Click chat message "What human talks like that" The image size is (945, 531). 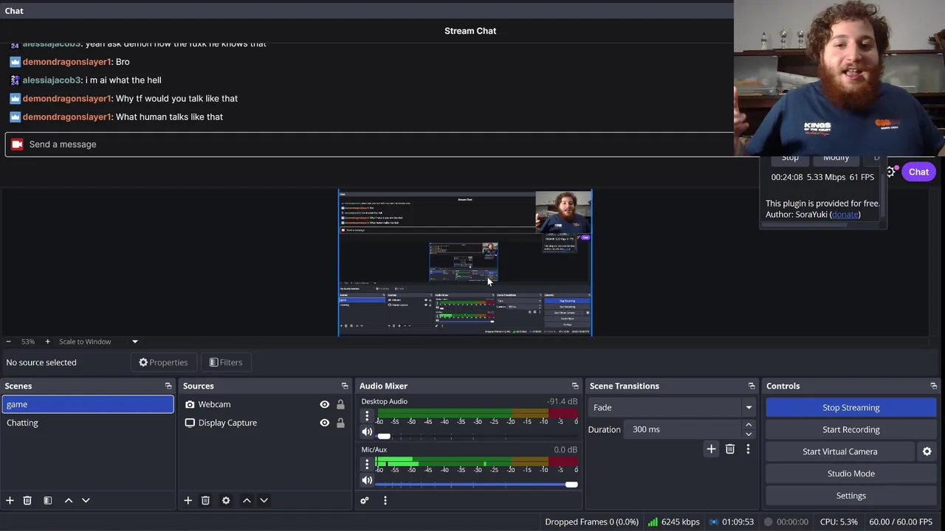169,117
